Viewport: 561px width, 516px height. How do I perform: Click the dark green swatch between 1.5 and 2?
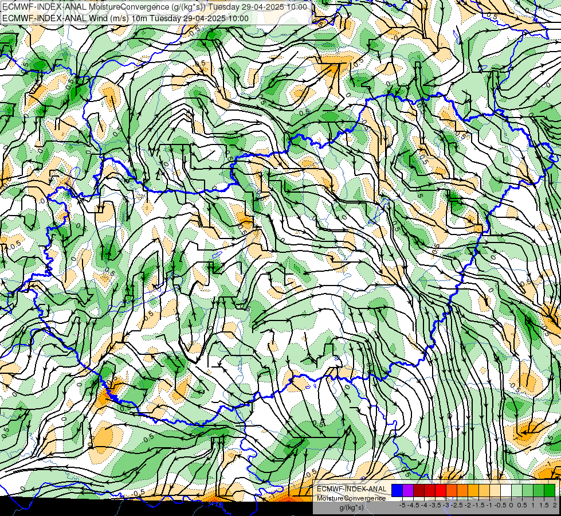(x=550, y=491)
